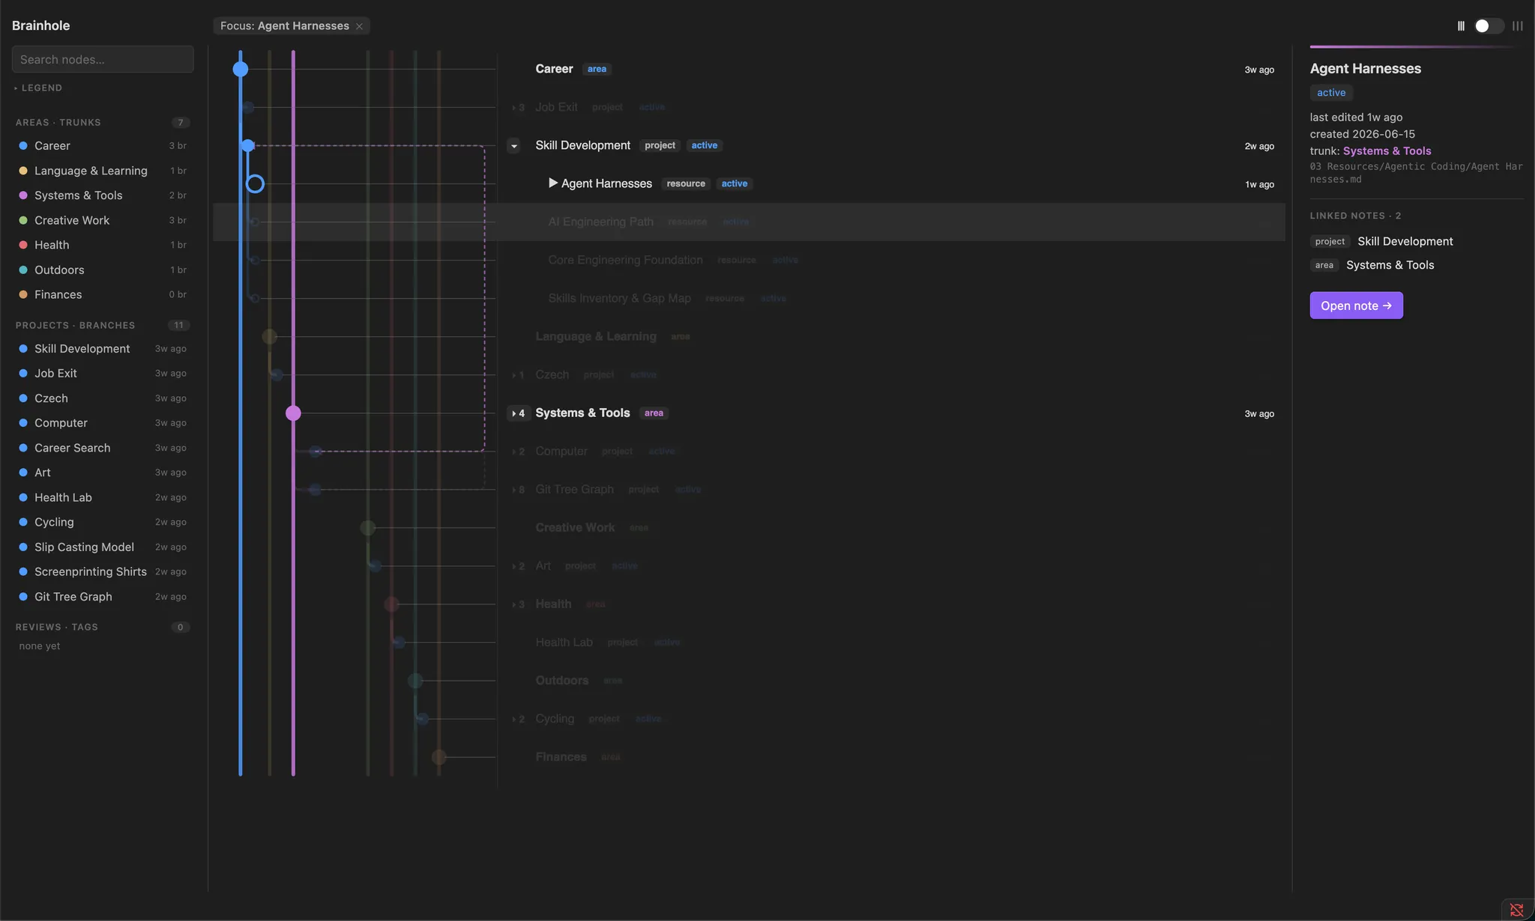Select Skill Development in Projects list
This screenshot has height=921, width=1535.
(x=103, y=349)
